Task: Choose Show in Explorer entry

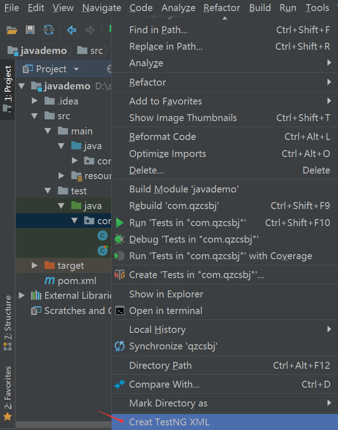Action: coord(225,294)
